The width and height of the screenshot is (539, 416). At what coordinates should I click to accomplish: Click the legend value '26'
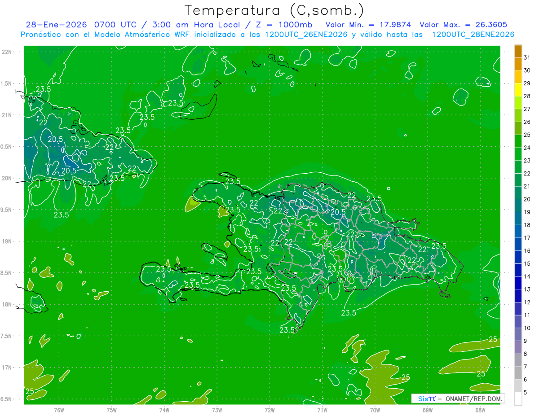click(x=527, y=122)
